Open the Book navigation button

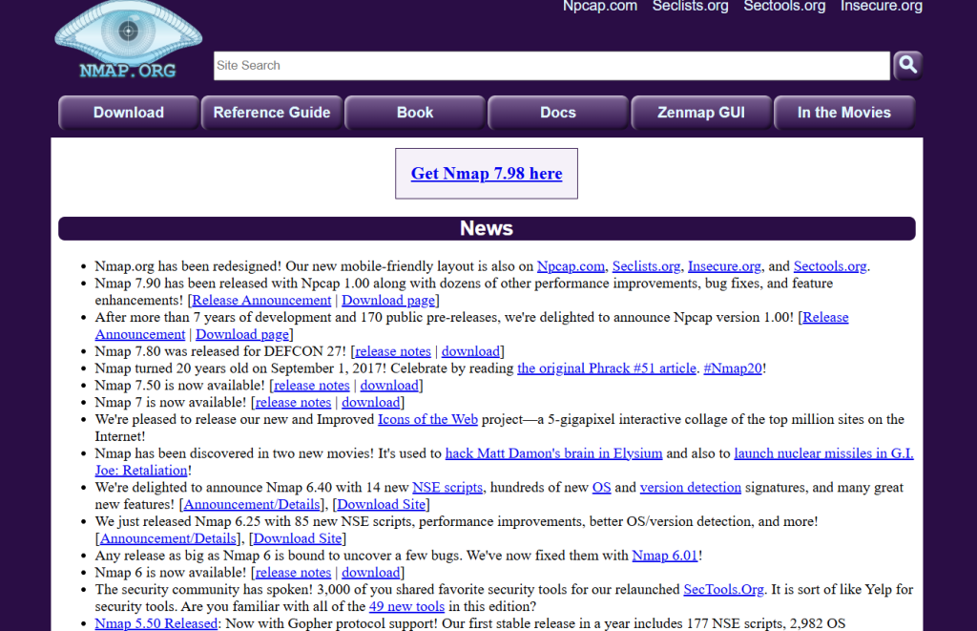tap(415, 113)
